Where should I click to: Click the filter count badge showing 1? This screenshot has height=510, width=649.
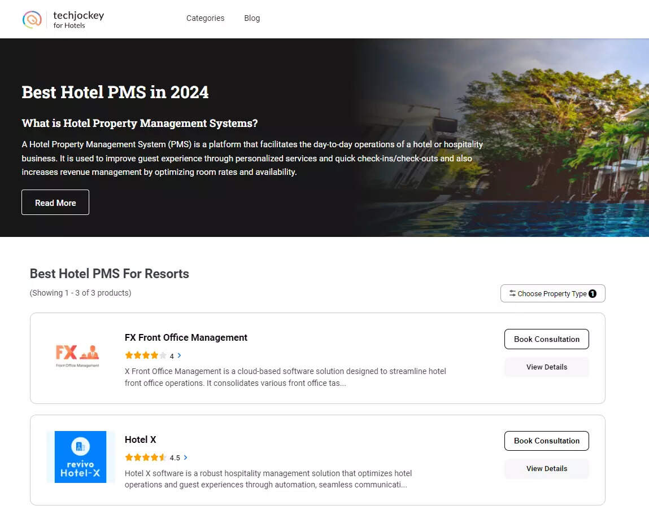point(592,293)
